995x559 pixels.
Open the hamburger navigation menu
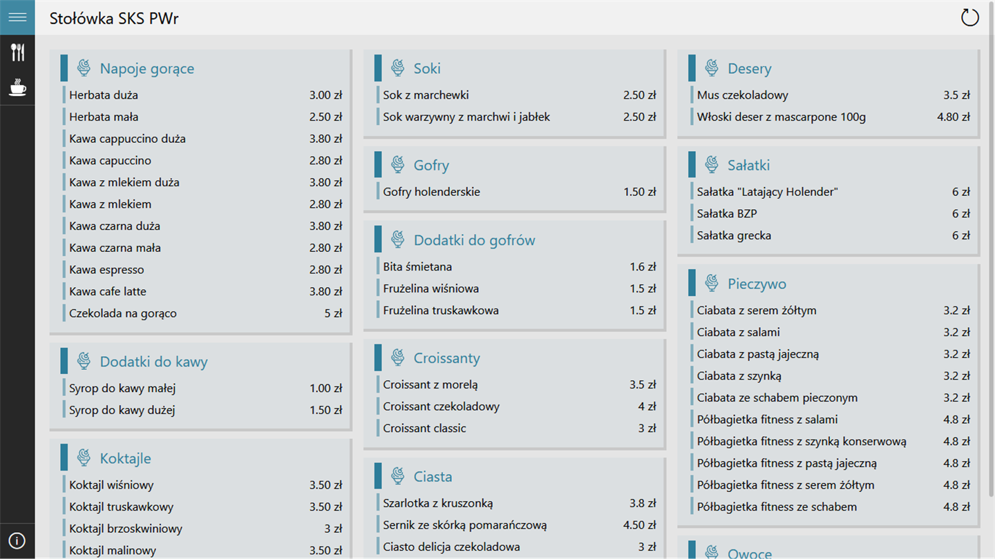[17, 17]
